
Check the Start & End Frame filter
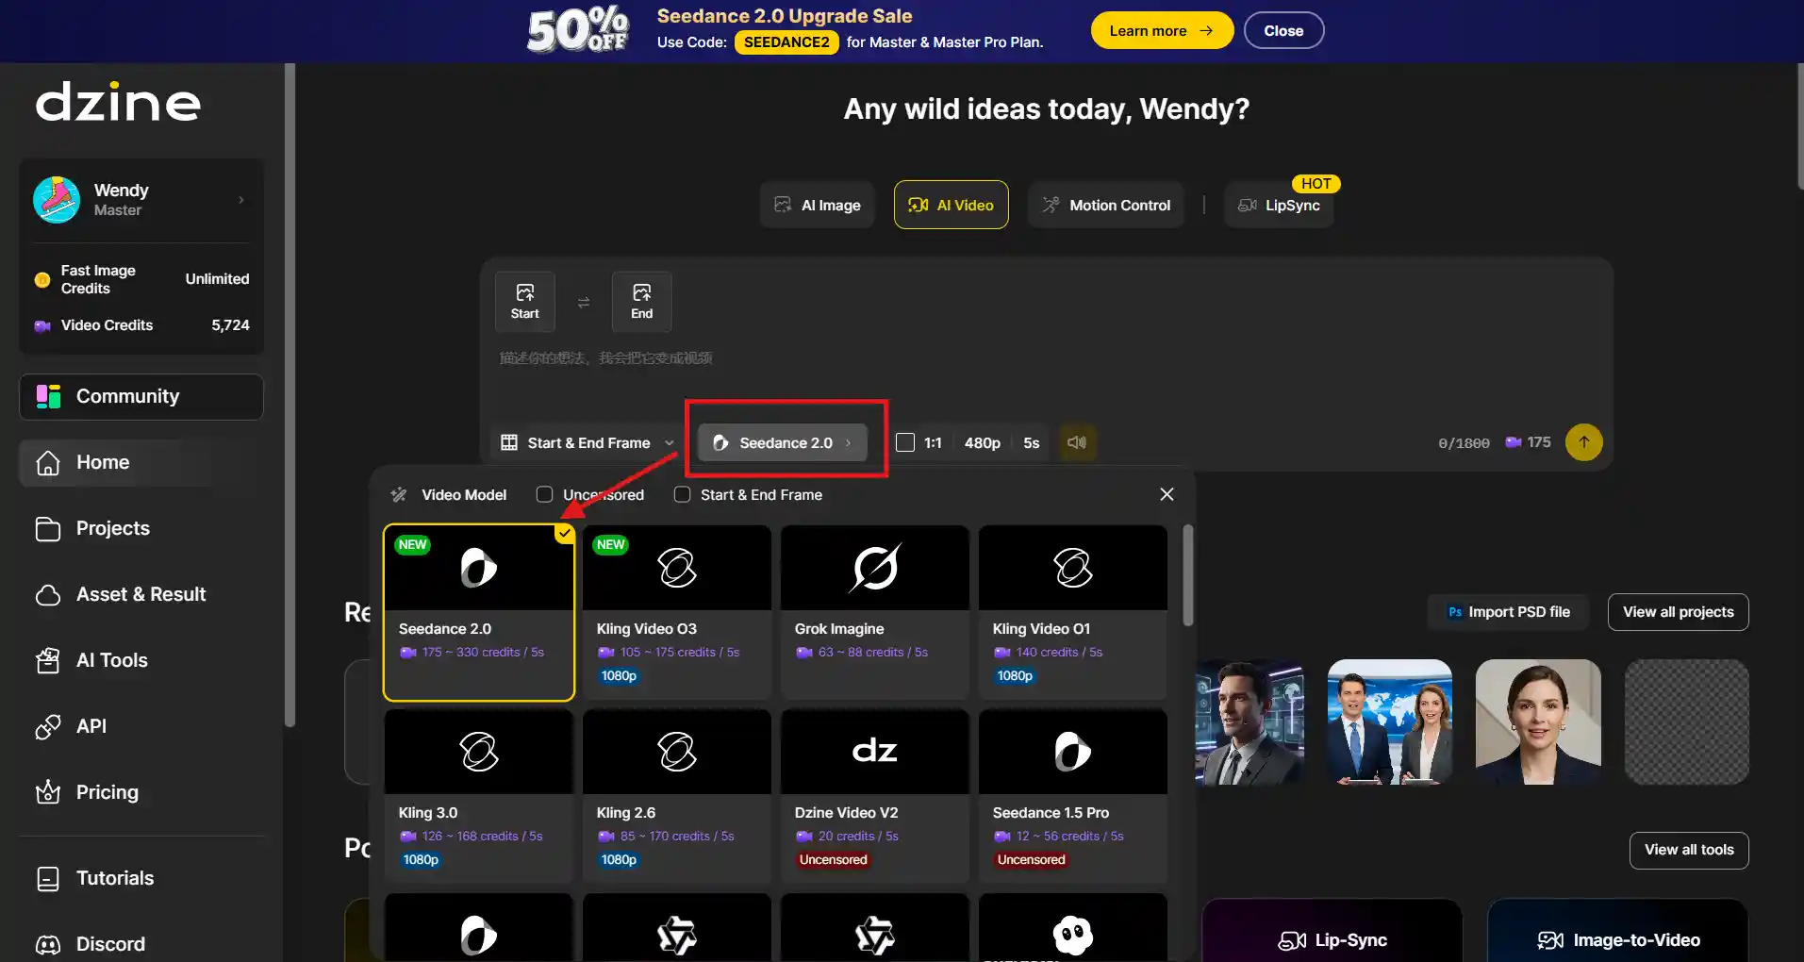pos(682,494)
